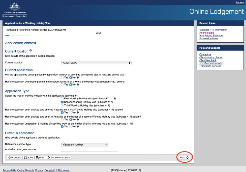The height and width of the screenshot is (172, 246).
Task: Open Health details link
Action: (207, 33)
